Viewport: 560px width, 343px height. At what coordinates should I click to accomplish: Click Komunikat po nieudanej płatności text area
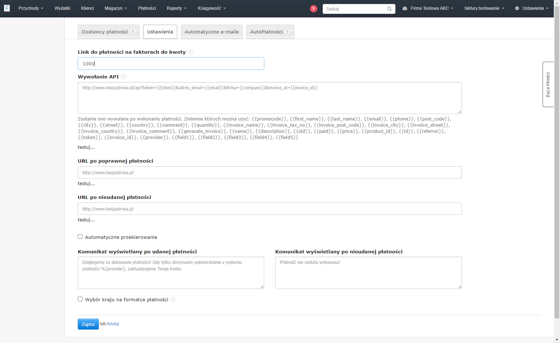[368, 273]
